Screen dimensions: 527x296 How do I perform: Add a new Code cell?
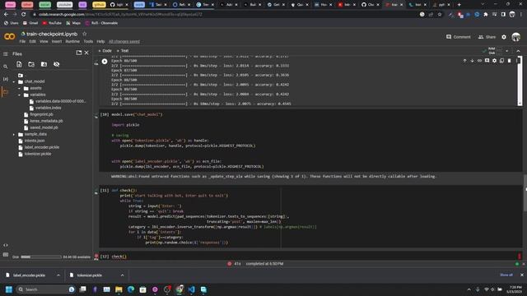105,51
